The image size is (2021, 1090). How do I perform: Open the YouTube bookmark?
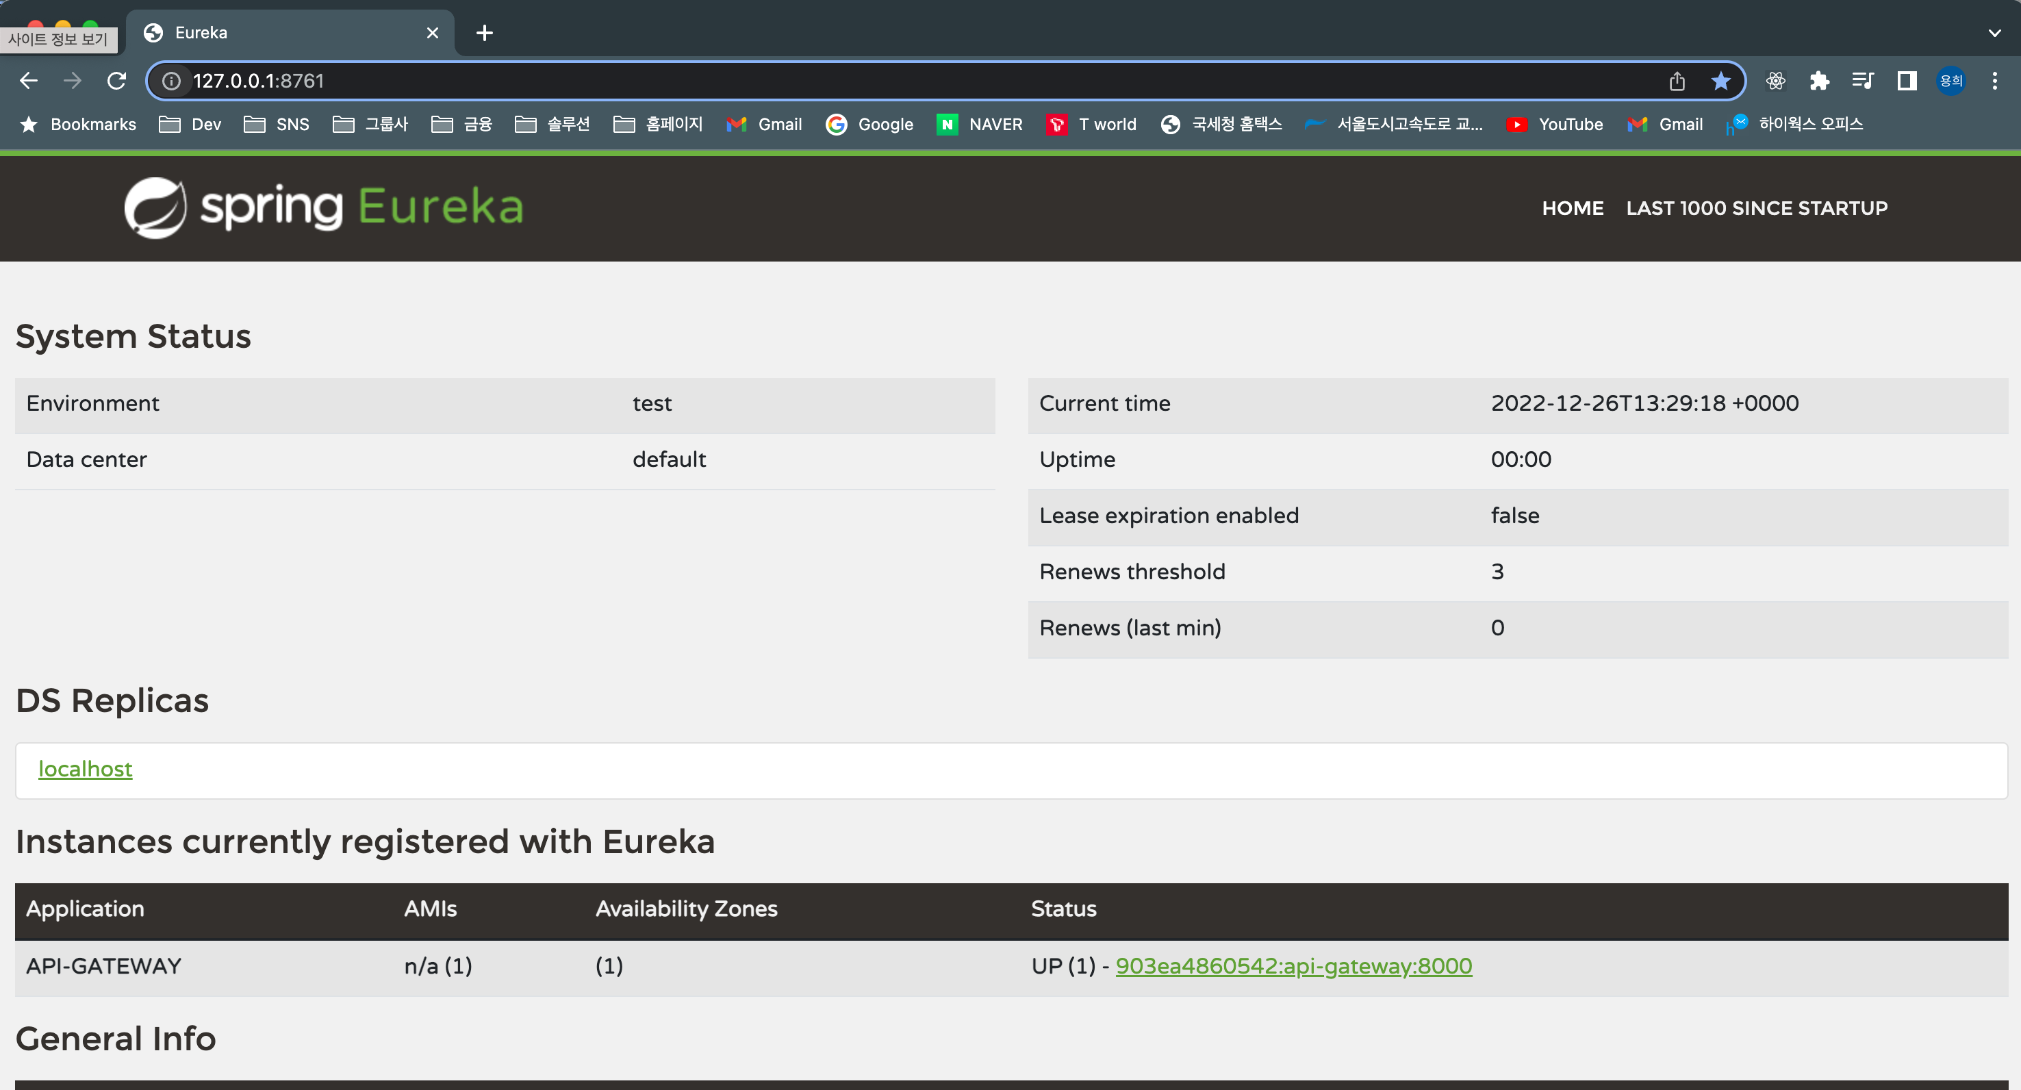coord(1555,124)
